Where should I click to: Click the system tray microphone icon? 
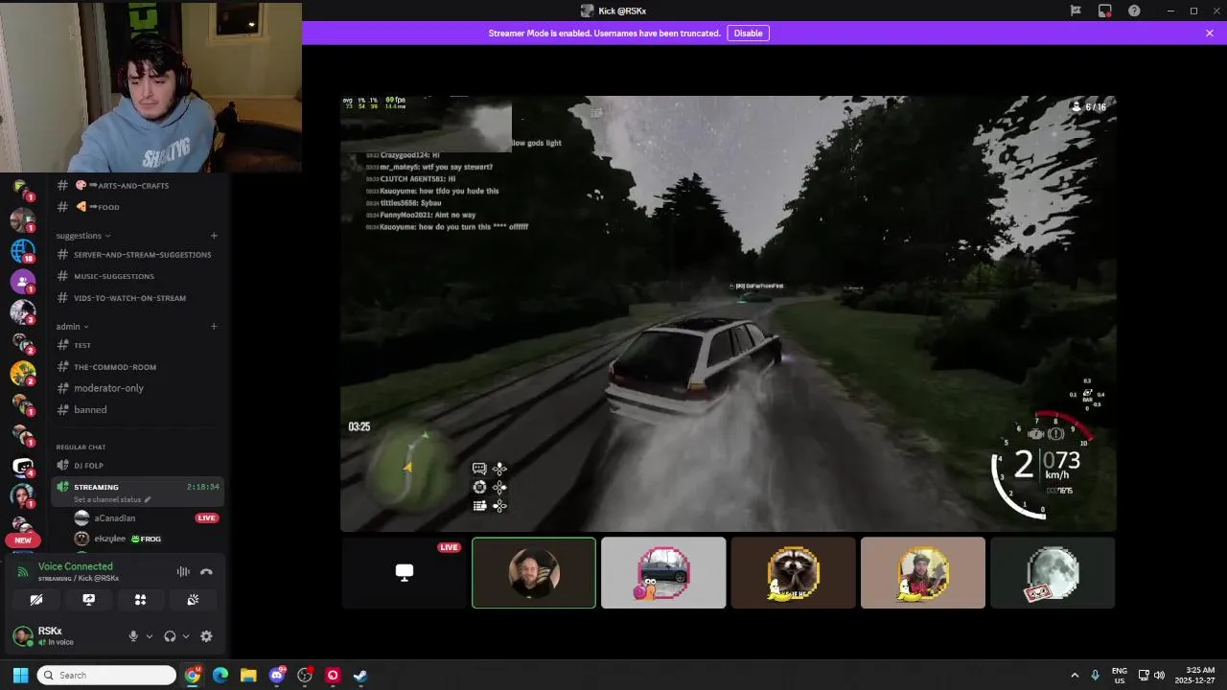pyautogui.click(x=1096, y=676)
